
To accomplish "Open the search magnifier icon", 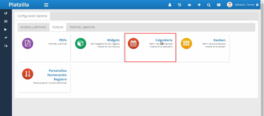I will [209, 5].
